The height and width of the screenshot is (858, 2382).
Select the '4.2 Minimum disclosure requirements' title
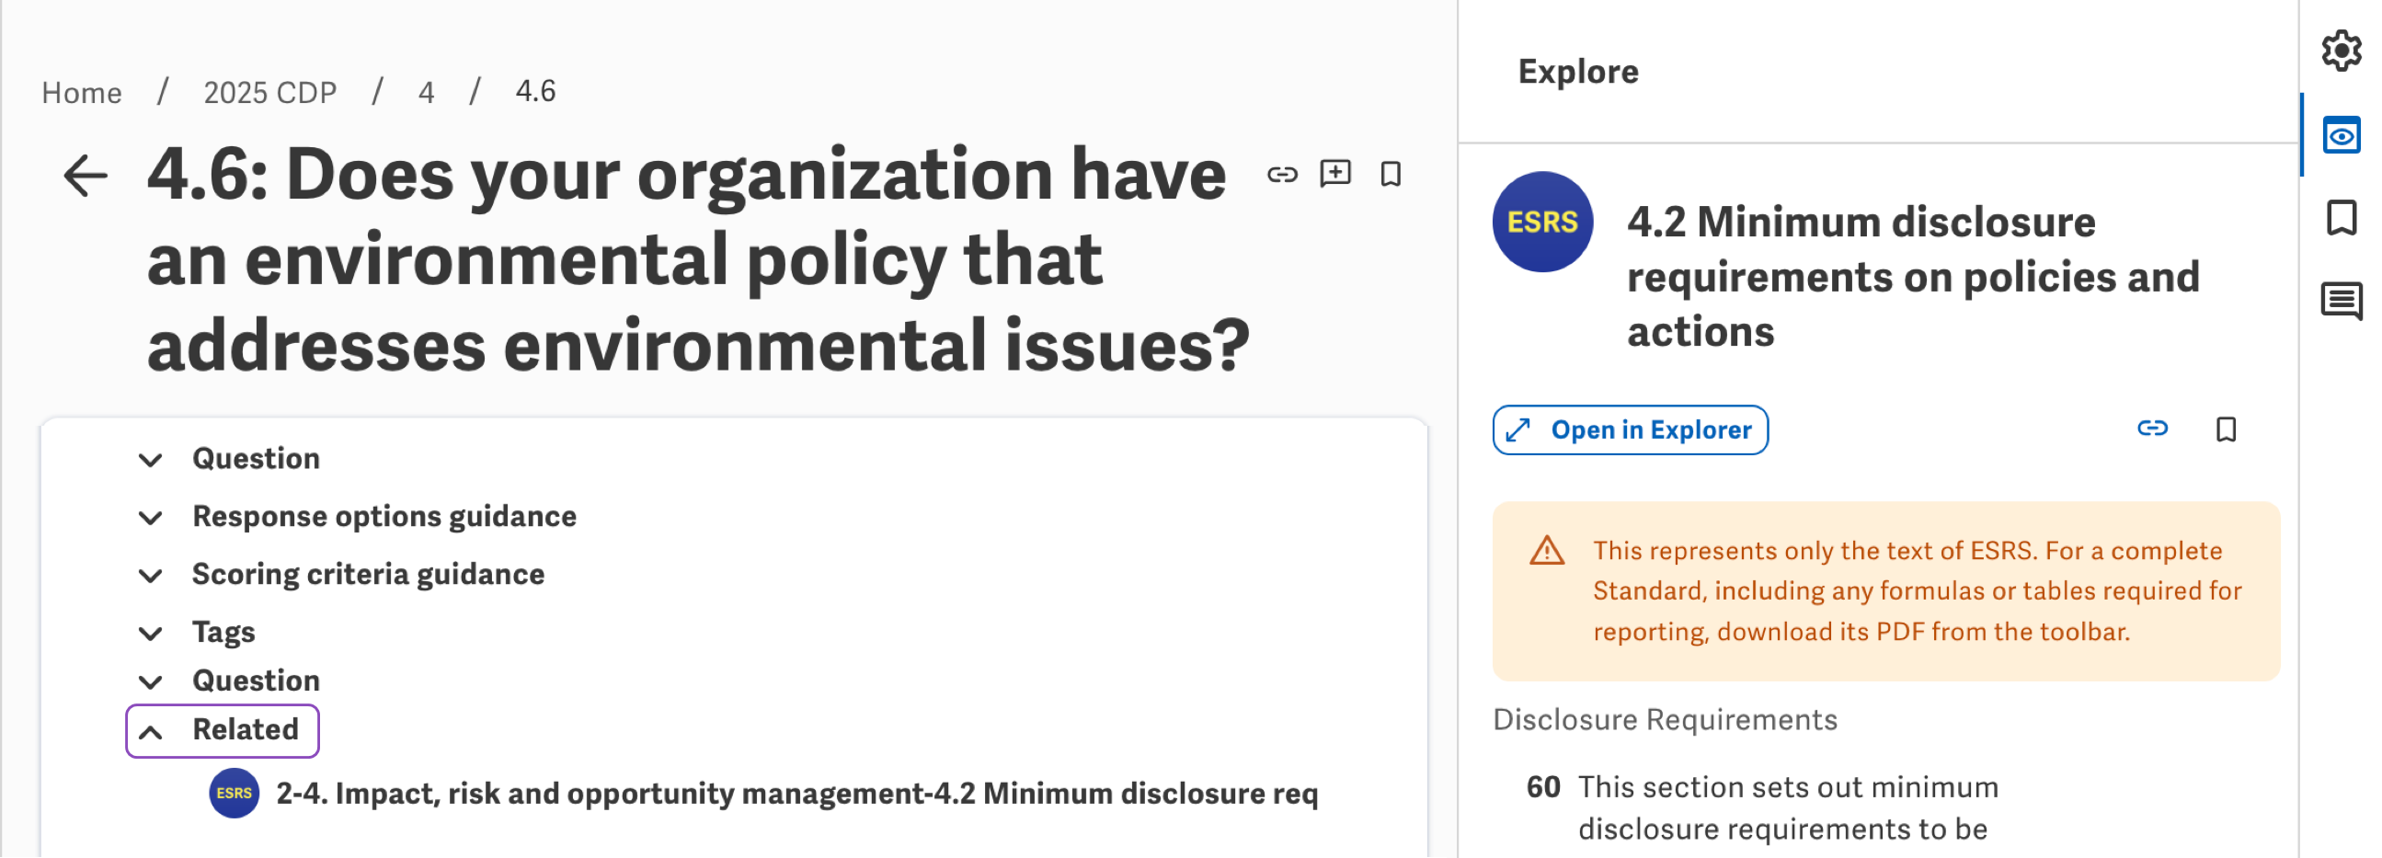pos(1912,278)
